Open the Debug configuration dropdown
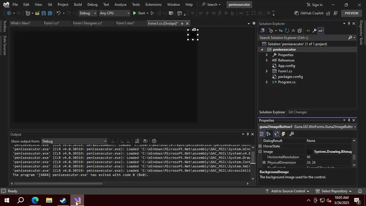Image resolution: width=366 pixels, height=206 pixels. (88, 13)
